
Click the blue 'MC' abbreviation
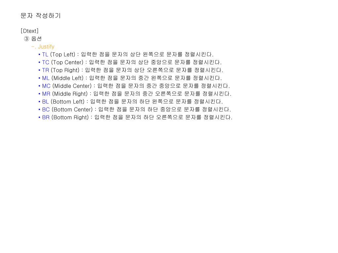[46, 86]
